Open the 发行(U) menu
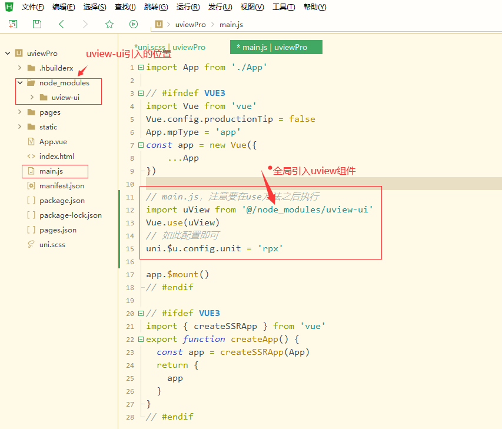The image size is (502, 429). 220,7
